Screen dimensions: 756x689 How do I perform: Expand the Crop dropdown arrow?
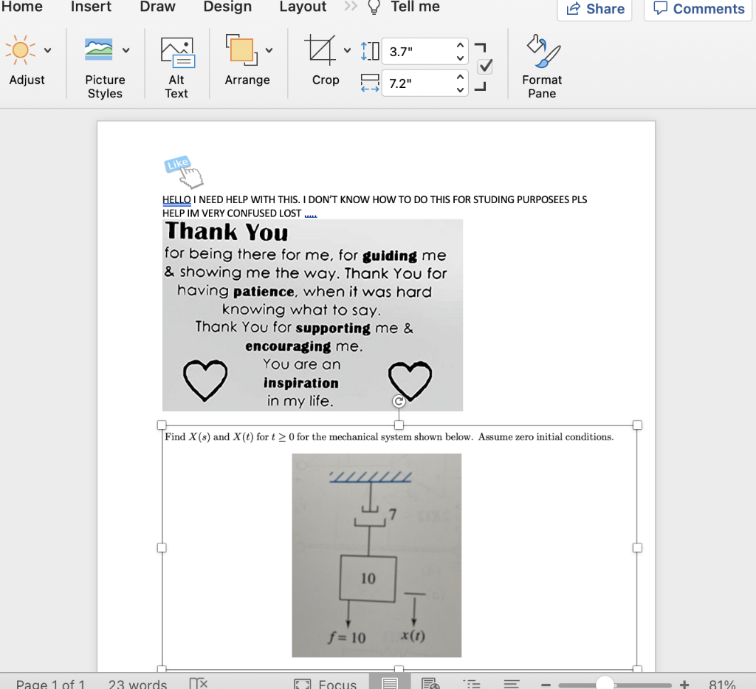[347, 50]
